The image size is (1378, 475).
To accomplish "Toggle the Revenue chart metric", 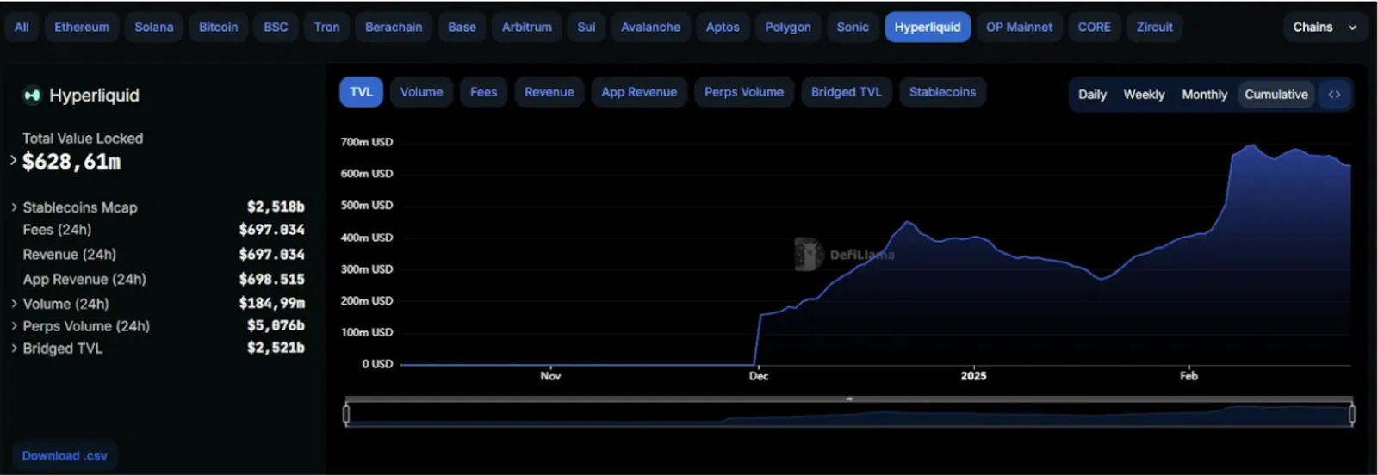I will tap(549, 92).
